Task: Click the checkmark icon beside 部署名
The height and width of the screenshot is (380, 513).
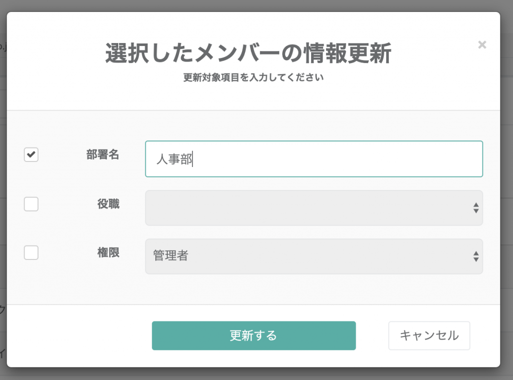Action: (31, 155)
